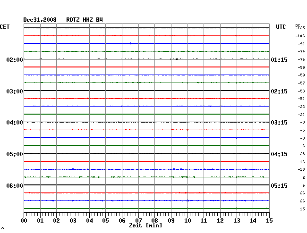307x233 pixels.
Task: Click the "01:15" UTC time label
Action: pos(279,59)
